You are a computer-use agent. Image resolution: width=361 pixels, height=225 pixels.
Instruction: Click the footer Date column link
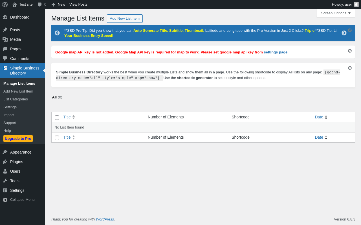(x=319, y=137)
